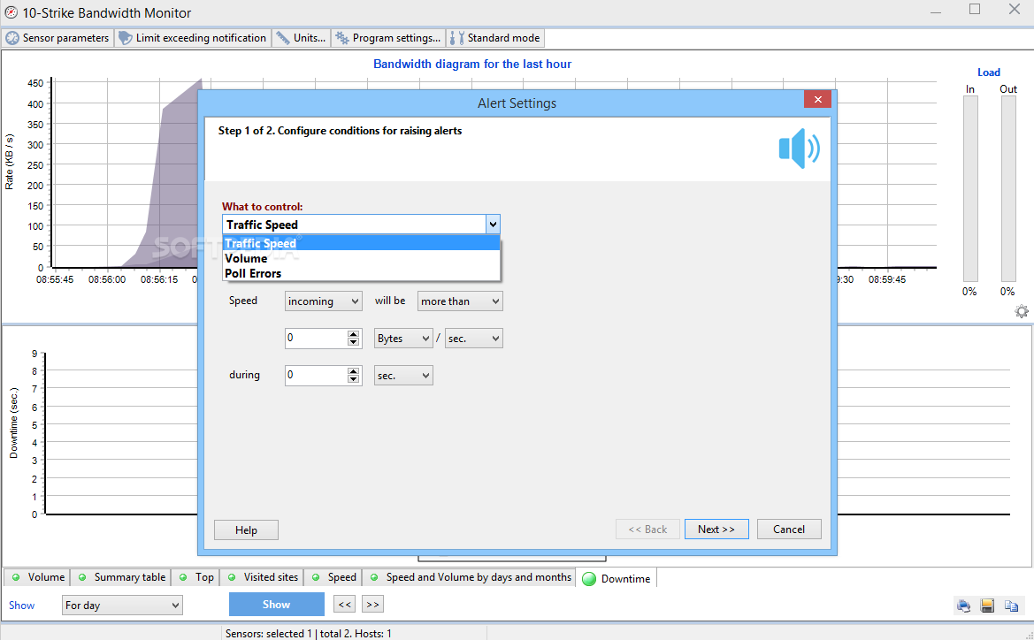Click the blue Show button

pyautogui.click(x=276, y=605)
